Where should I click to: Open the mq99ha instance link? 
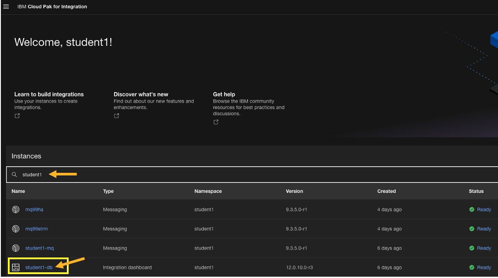tap(34, 209)
